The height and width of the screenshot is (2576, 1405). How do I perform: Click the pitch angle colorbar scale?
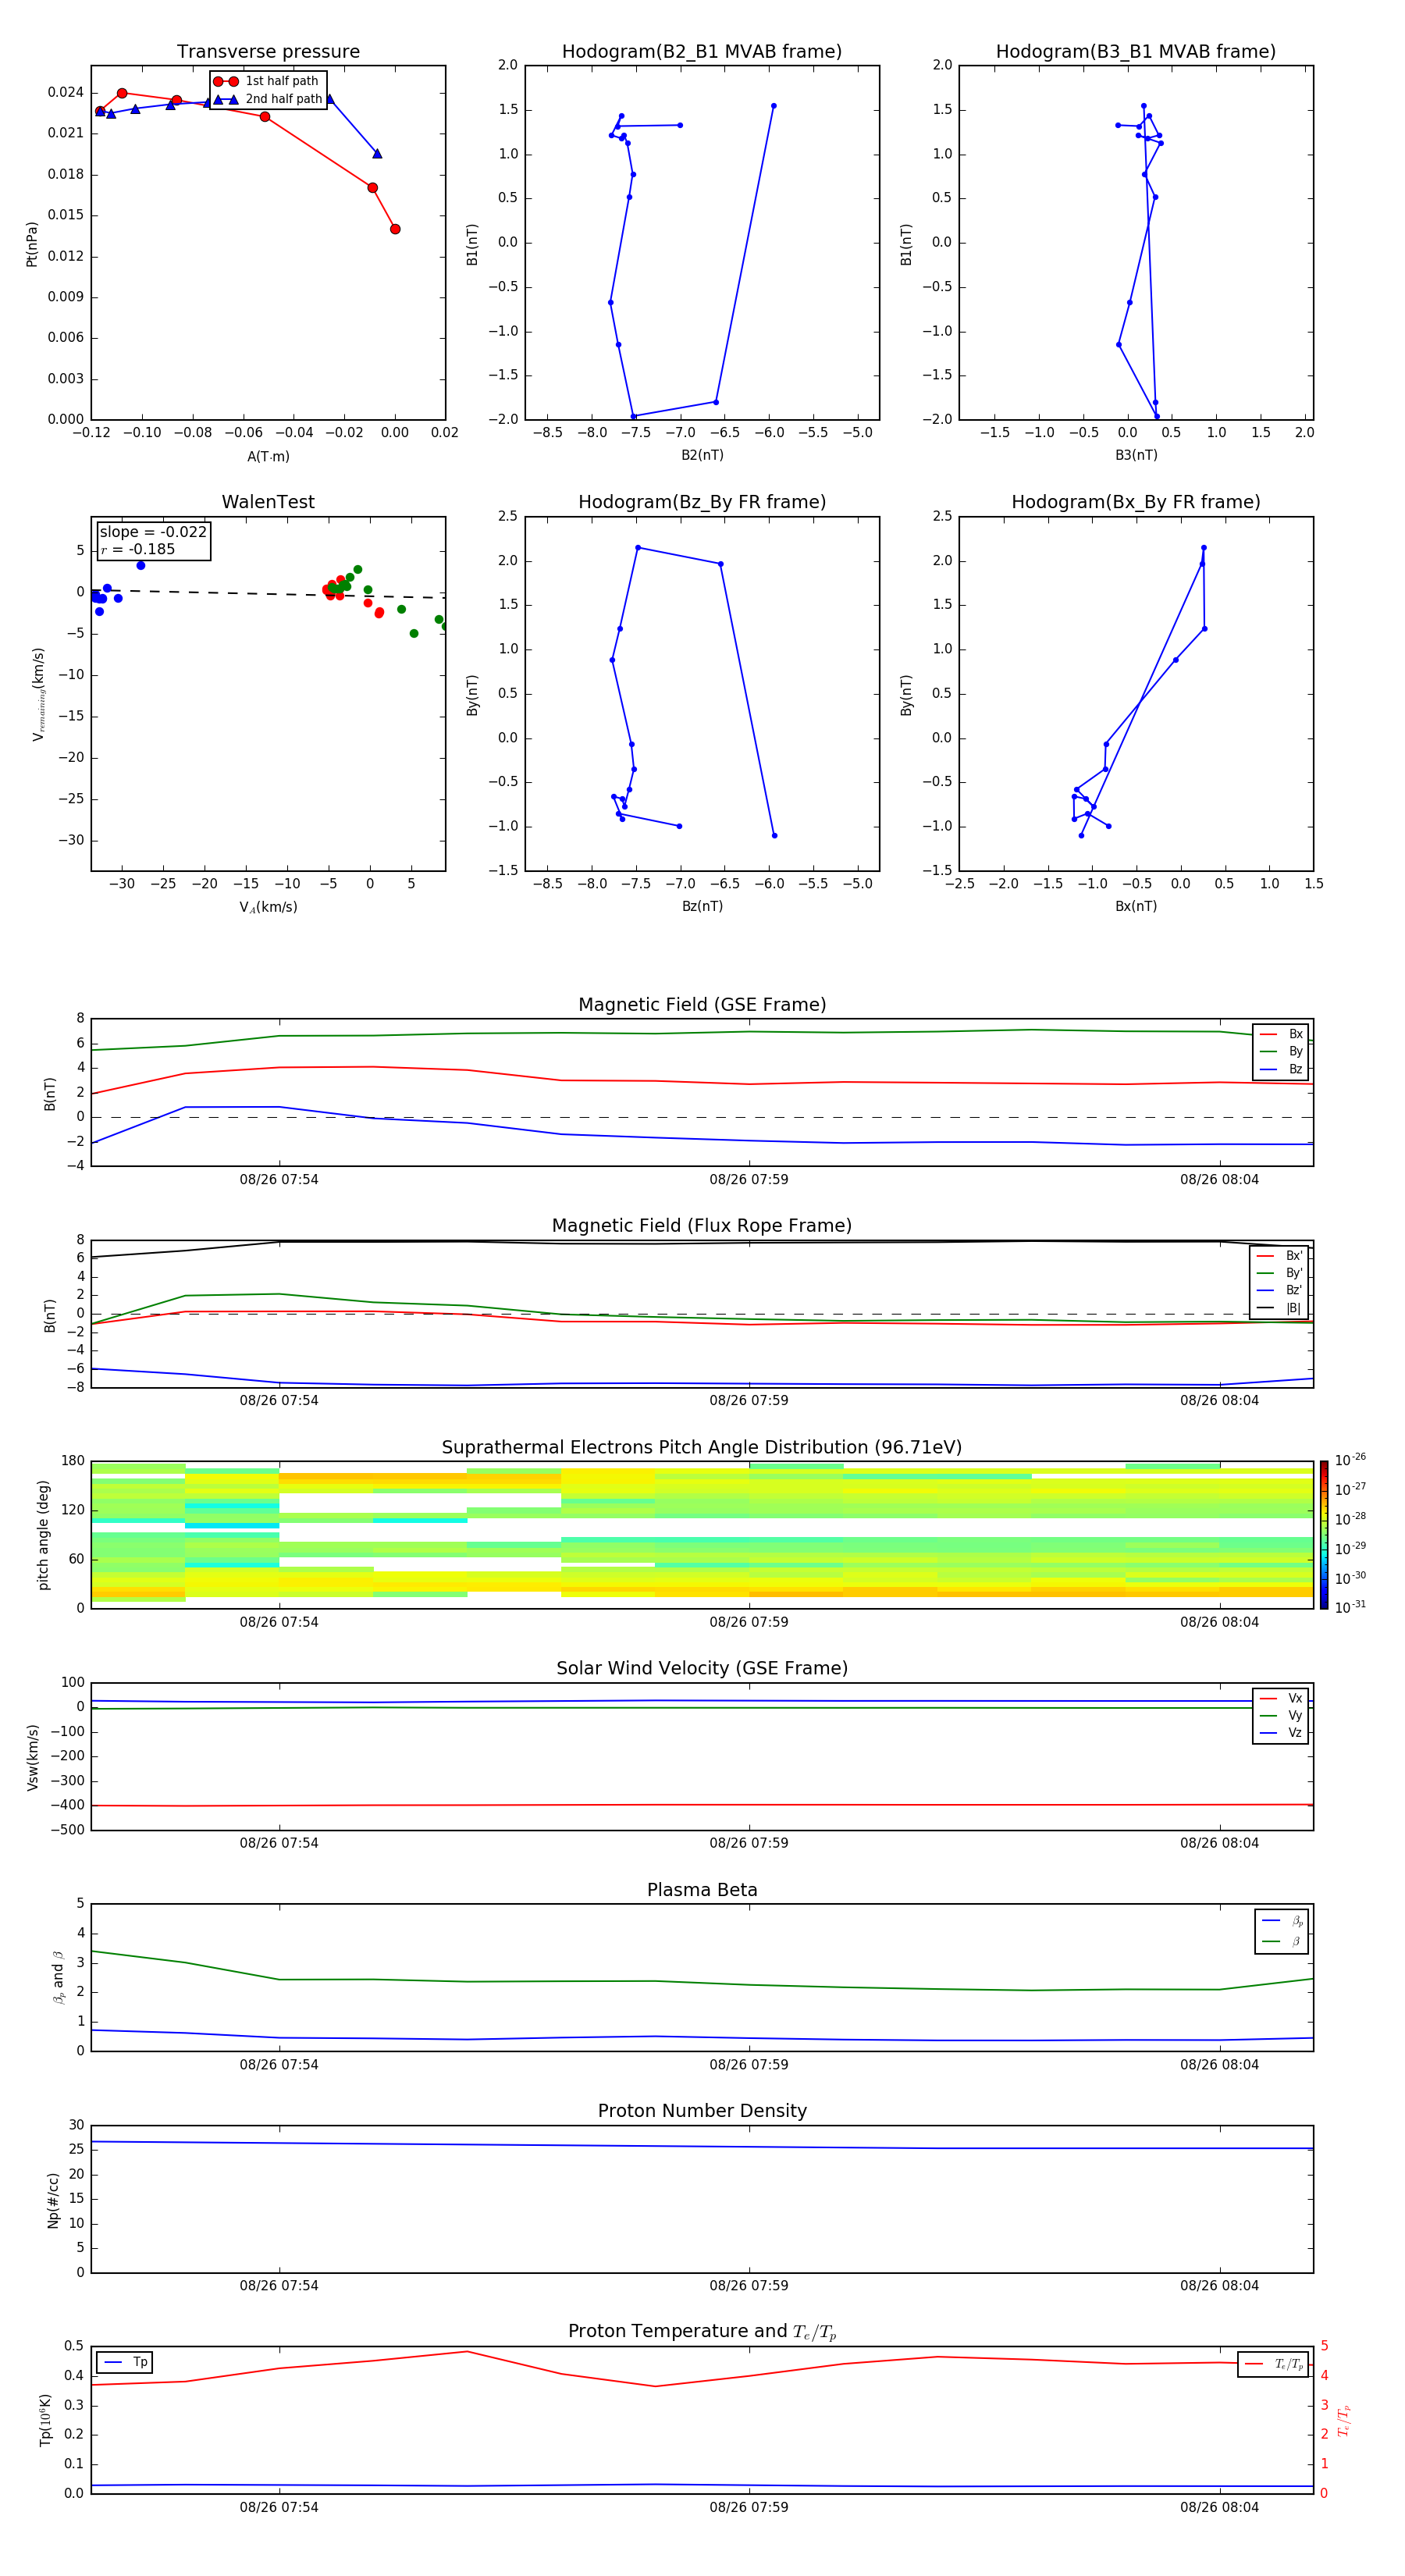point(1324,1535)
